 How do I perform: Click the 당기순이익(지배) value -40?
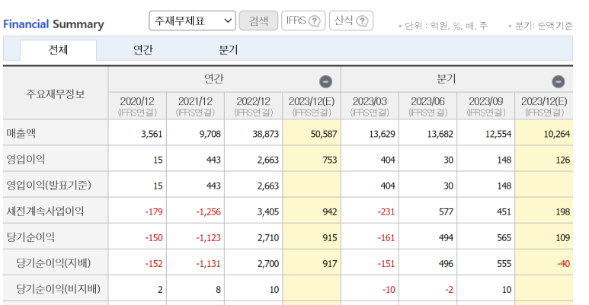(564, 263)
